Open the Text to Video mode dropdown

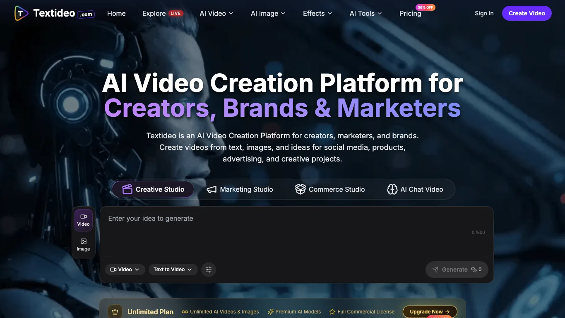coord(173,270)
